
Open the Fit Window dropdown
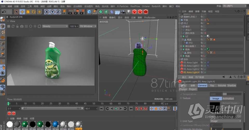point(88,26)
